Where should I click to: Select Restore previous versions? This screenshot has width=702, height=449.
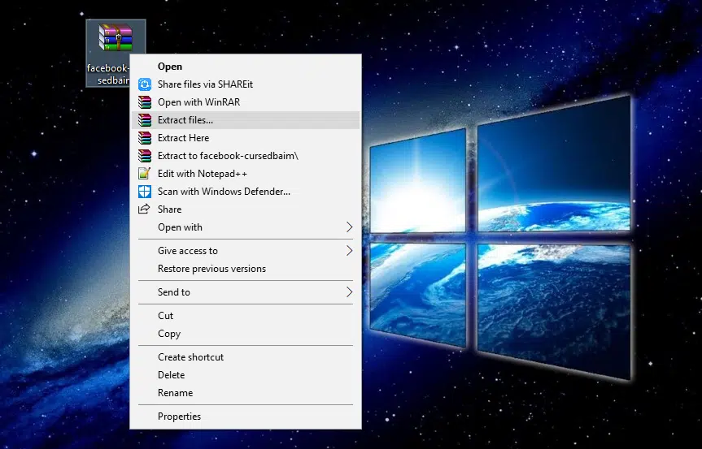(x=211, y=269)
